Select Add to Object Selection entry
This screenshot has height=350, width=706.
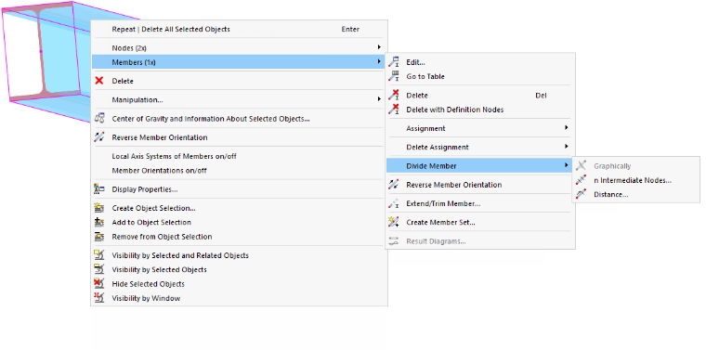tap(239, 222)
